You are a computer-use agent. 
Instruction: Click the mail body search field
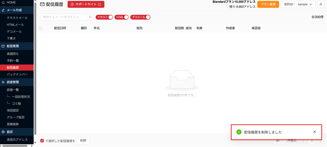click(64, 17)
